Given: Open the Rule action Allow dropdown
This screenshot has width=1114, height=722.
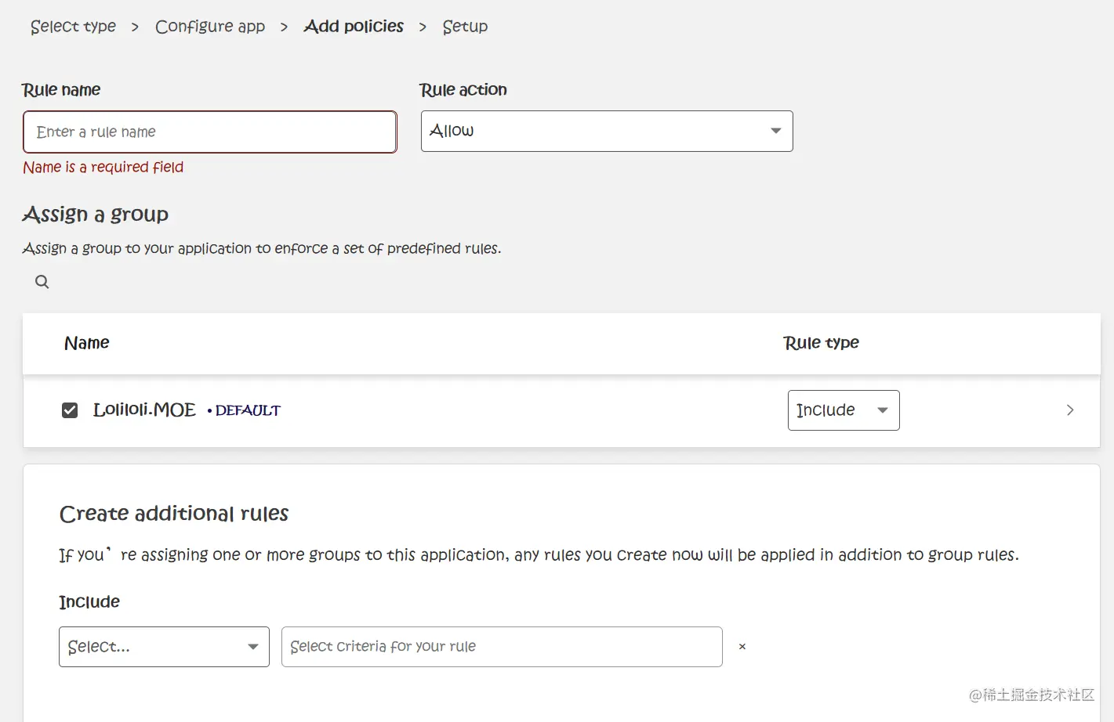Looking at the screenshot, I should pos(606,132).
